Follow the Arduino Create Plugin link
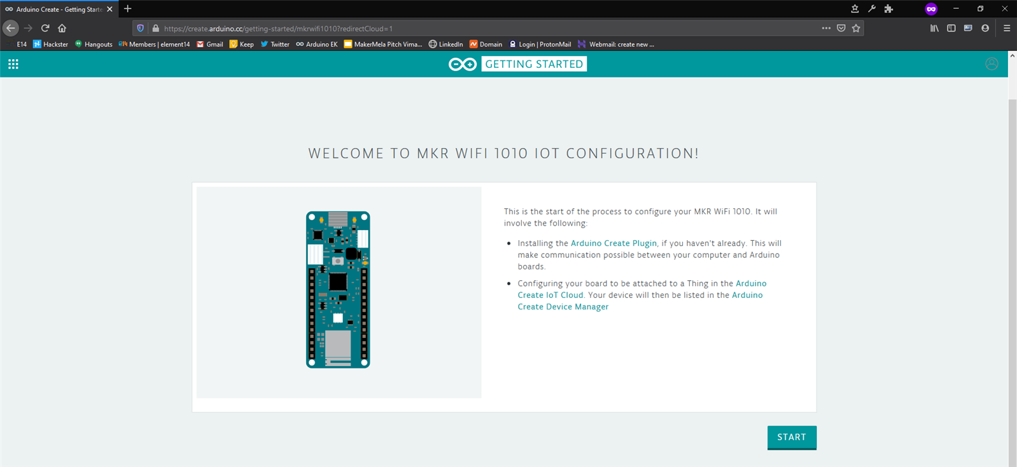The width and height of the screenshot is (1017, 467). tap(614, 243)
